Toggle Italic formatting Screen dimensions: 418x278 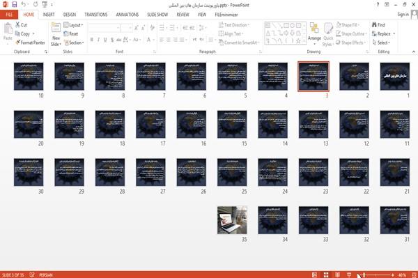coord(98,40)
